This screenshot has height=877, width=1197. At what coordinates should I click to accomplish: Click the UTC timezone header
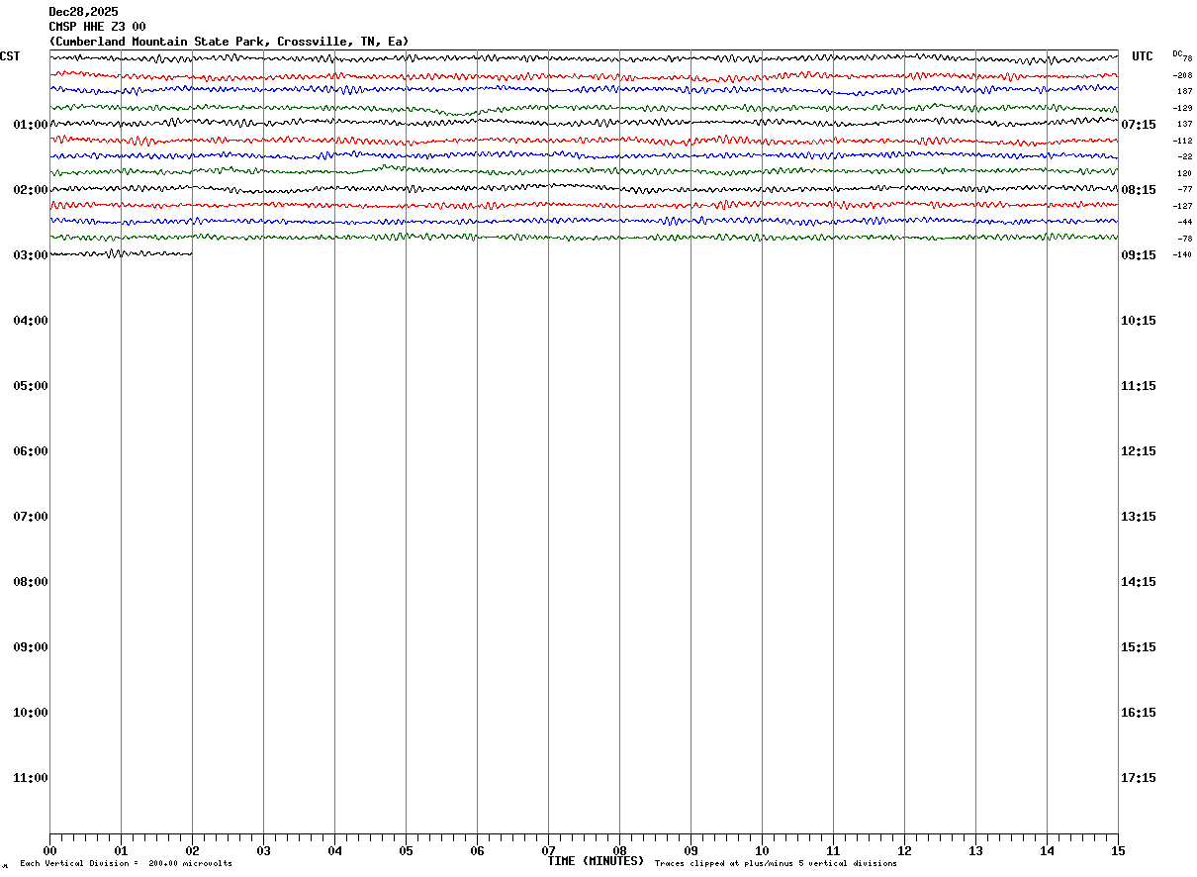[1143, 56]
